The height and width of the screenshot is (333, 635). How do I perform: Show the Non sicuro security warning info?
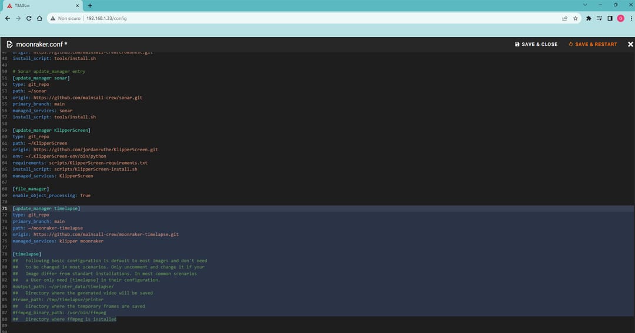(x=65, y=18)
